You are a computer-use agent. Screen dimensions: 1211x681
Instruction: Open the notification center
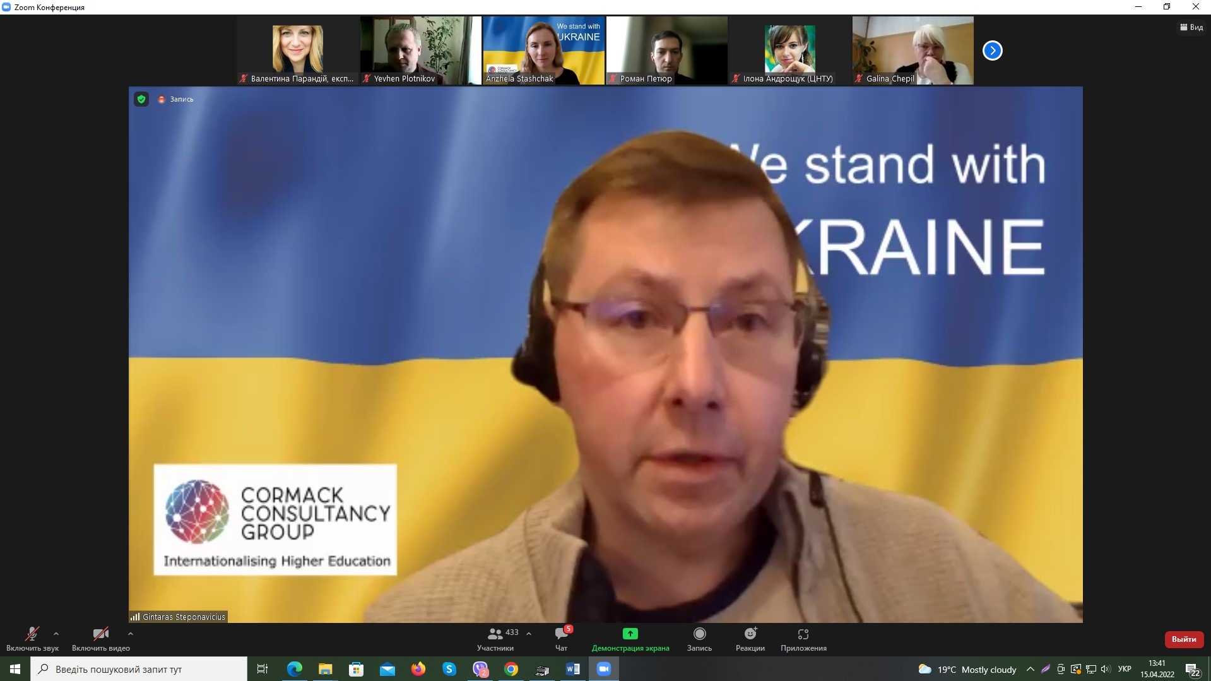[1193, 669]
